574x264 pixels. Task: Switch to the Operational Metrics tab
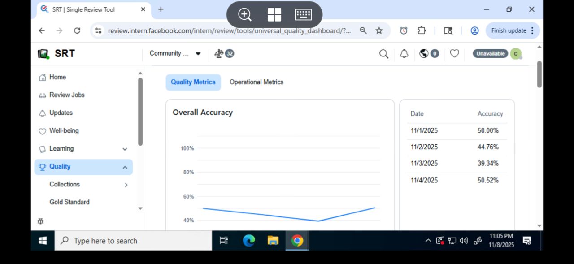[256, 82]
